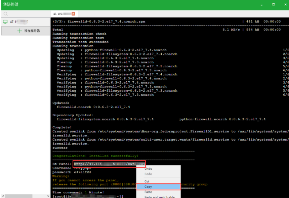Click the 'Complete!' line in terminal

[x=62, y=127]
